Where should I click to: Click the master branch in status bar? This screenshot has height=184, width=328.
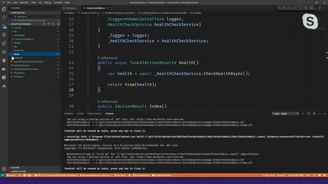coord(12,175)
